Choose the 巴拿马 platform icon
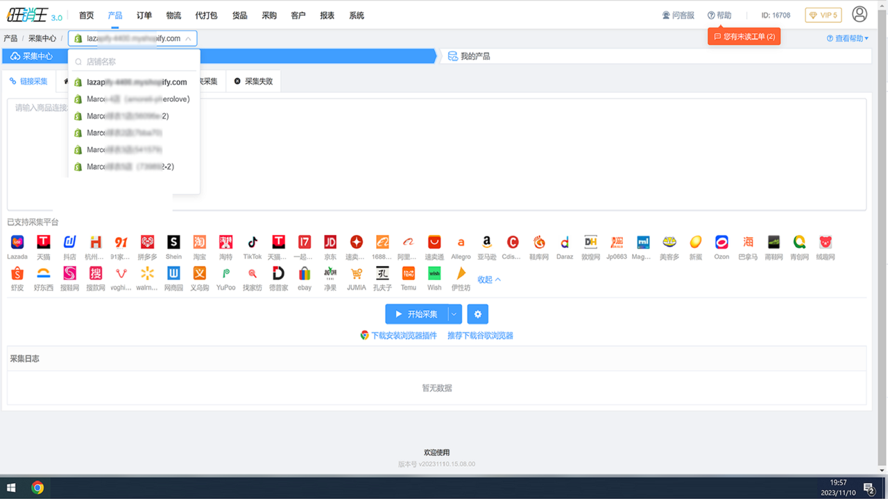The height and width of the screenshot is (499, 888). pyautogui.click(x=748, y=242)
